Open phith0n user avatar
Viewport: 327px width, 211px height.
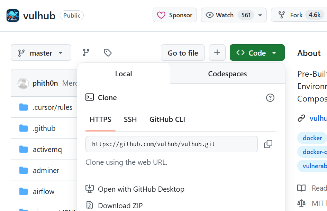point(23,84)
